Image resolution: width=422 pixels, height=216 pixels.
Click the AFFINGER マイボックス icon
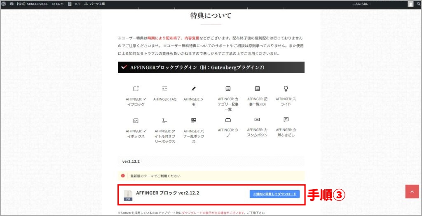136,120
